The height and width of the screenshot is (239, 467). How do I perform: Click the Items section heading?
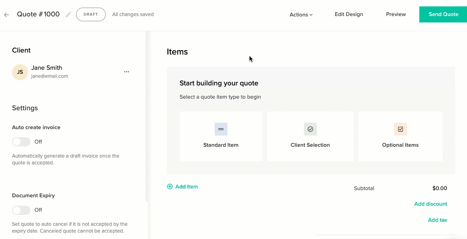[x=177, y=52]
